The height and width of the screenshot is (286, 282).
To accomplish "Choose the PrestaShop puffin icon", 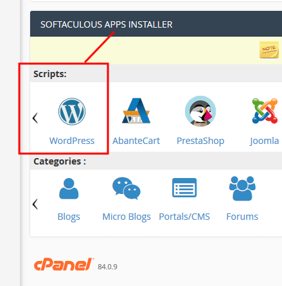I will 200,111.
